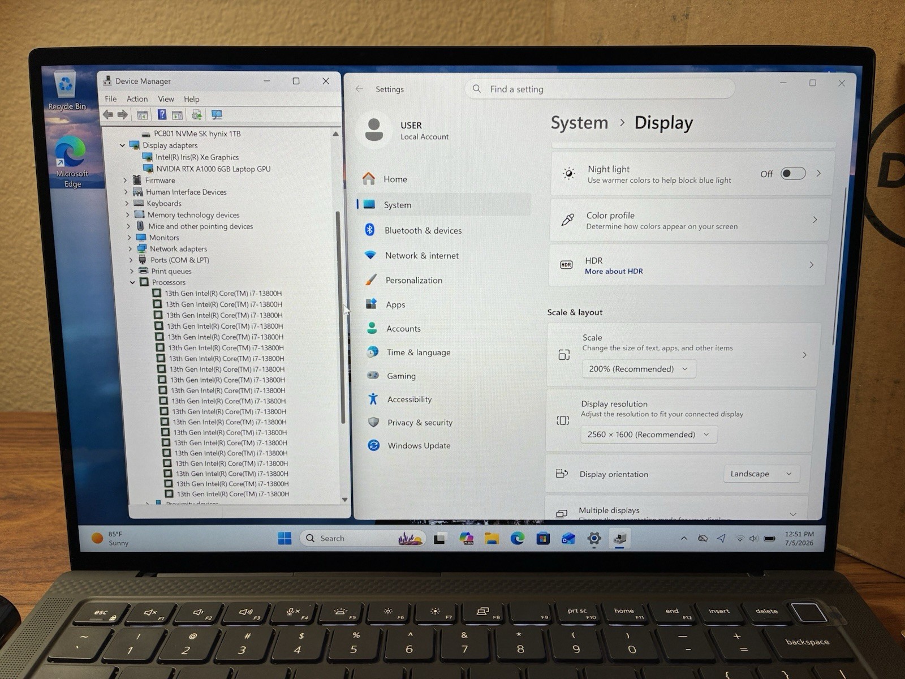Click the Settings gear taskbar icon
Image resolution: width=905 pixels, height=679 pixels.
click(x=594, y=538)
